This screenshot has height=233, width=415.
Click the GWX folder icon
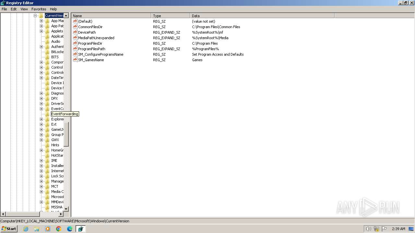coord(47,140)
